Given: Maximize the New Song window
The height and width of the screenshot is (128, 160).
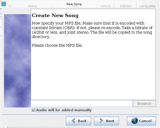Looking at the screenshot, I should coord(150,4).
